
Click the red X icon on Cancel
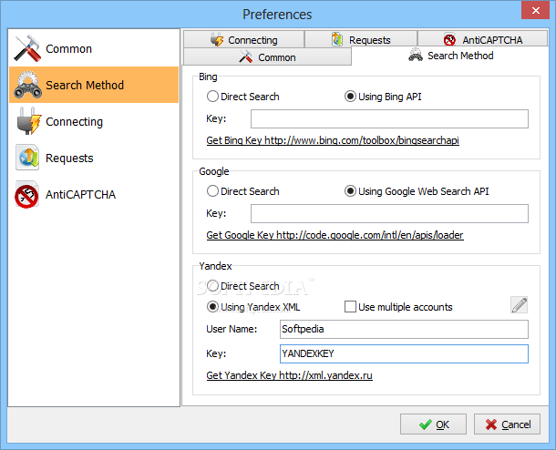point(491,424)
